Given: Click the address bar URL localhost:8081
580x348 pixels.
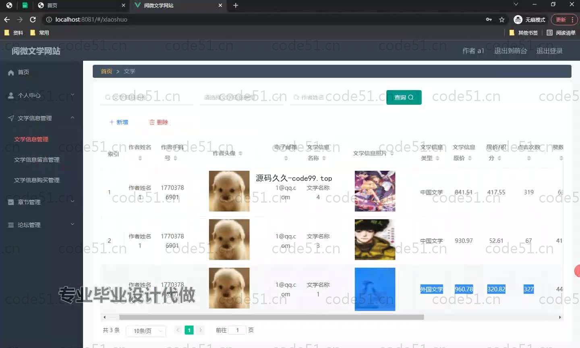Looking at the screenshot, I should click(x=91, y=19).
